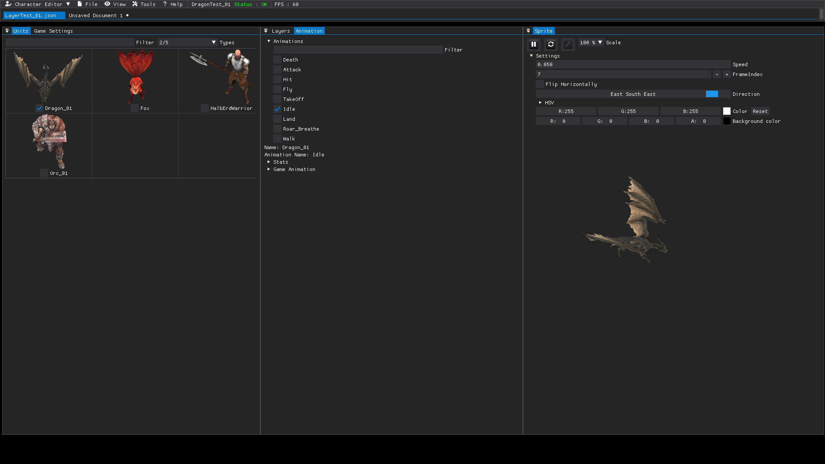Viewport: 825px width, 464px height.
Task: Toggle Flip Horizontally option
Action: [x=540, y=84]
